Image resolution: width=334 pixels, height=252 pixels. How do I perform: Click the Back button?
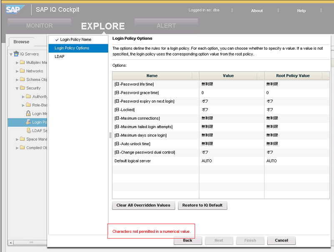[188, 240]
